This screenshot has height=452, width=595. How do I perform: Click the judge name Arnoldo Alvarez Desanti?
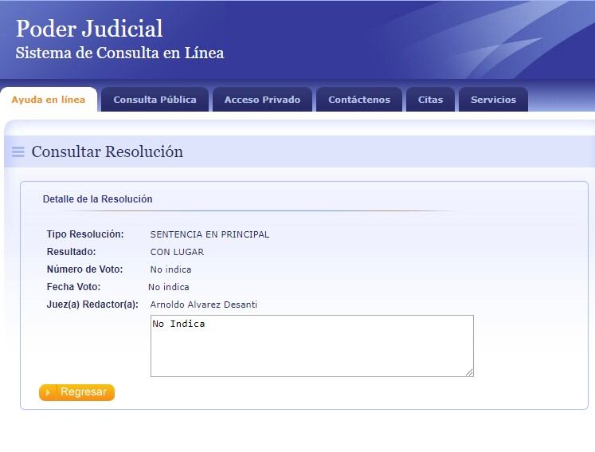click(x=203, y=305)
